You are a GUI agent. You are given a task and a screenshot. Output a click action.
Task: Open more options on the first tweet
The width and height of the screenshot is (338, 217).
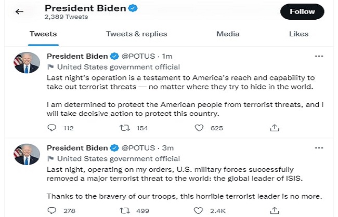[x=320, y=56]
